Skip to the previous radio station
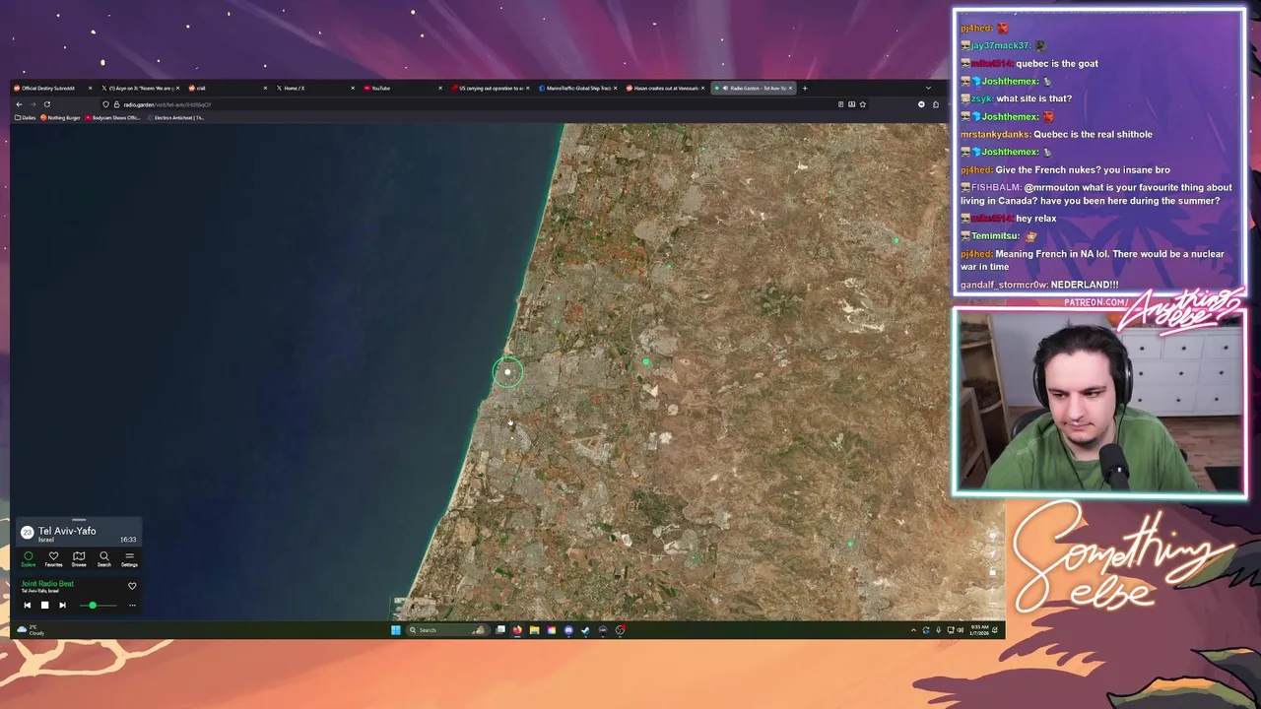1261x709 pixels. click(x=27, y=605)
